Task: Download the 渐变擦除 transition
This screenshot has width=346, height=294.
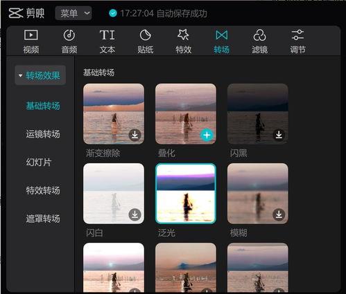Action: click(x=135, y=135)
